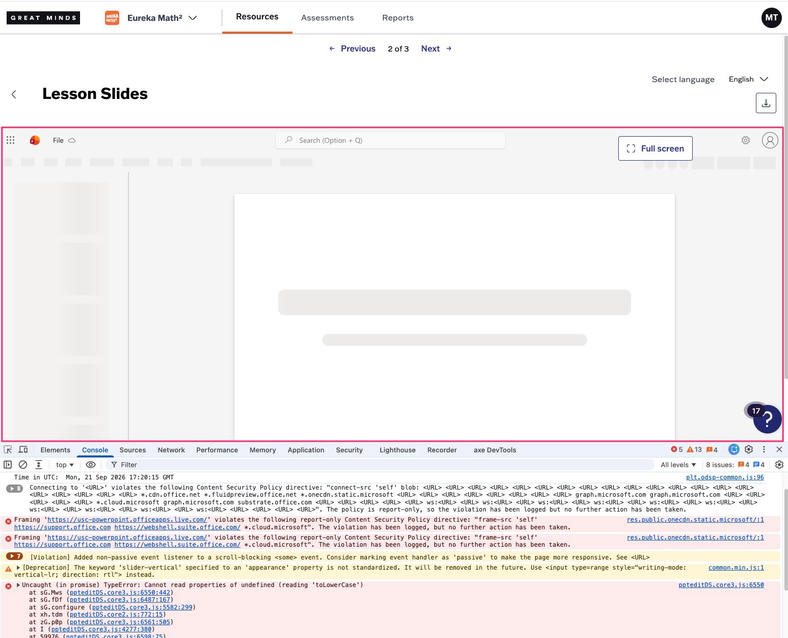788x638 pixels.
Task: Expand the slider-vertical Deprecation warning
Action: pos(18,568)
